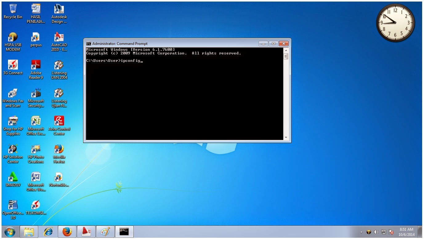Open the volume control in the tray
Screen dimensions: 424x239
click(376, 232)
